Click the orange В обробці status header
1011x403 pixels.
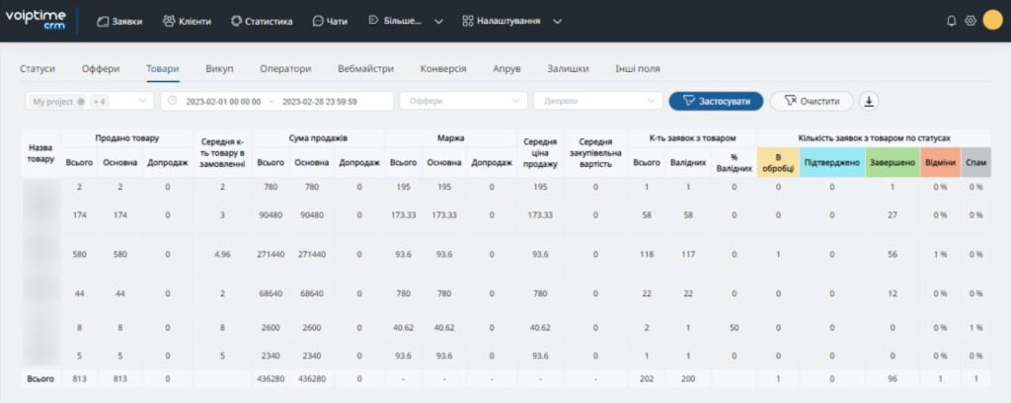(778, 162)
